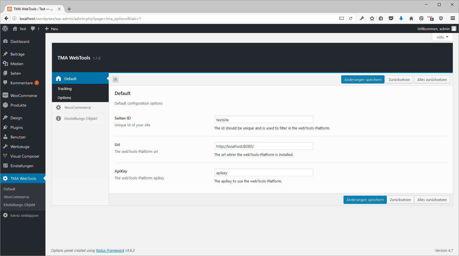
Task: Open Einstellungs-Objekt submenu in sidebar
Action: pyautogui.click(x=19, y=205)
